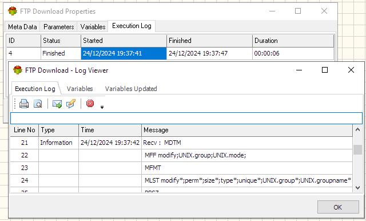The height and width of the screenshot is (221, 366).
Task: Select Execution Log tab in Log Viewer
Action: point(35,89)
